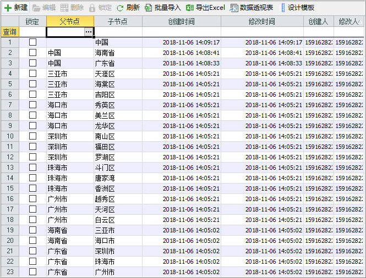Screen dimensions: 366x278
Task: Sort by the 创建时间 column header
Action: click(182, 21)
